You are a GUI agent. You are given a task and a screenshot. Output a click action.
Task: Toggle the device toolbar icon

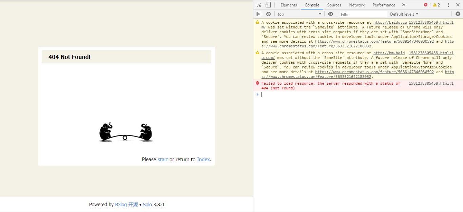[x=268, y=5]
